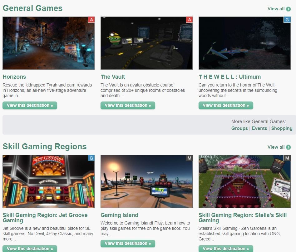Open The Vault preview image
Image resolution: width=296 pixels, height=252 pixels.
coord(146,43)
